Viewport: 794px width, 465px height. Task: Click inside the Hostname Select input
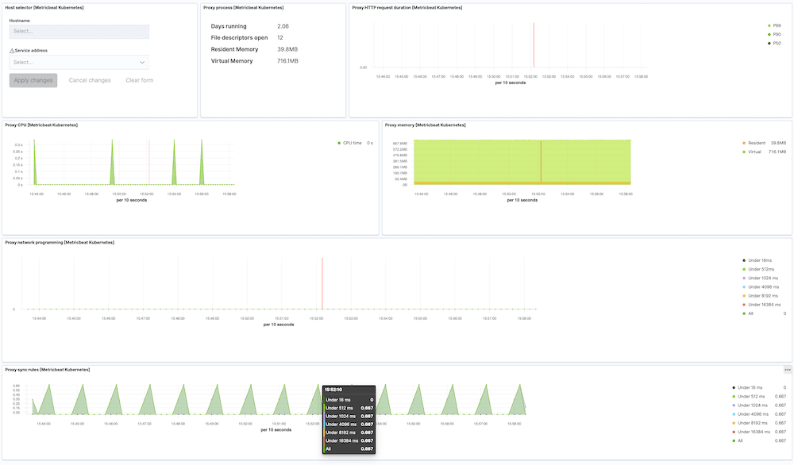[x=79, y=32]
